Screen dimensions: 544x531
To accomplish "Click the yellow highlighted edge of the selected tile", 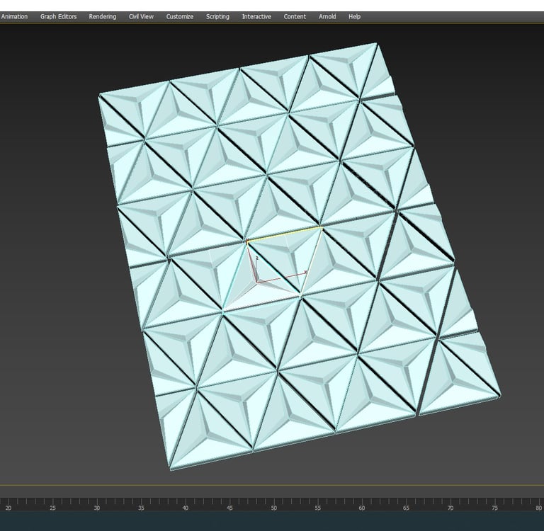I will pos(285,234).
